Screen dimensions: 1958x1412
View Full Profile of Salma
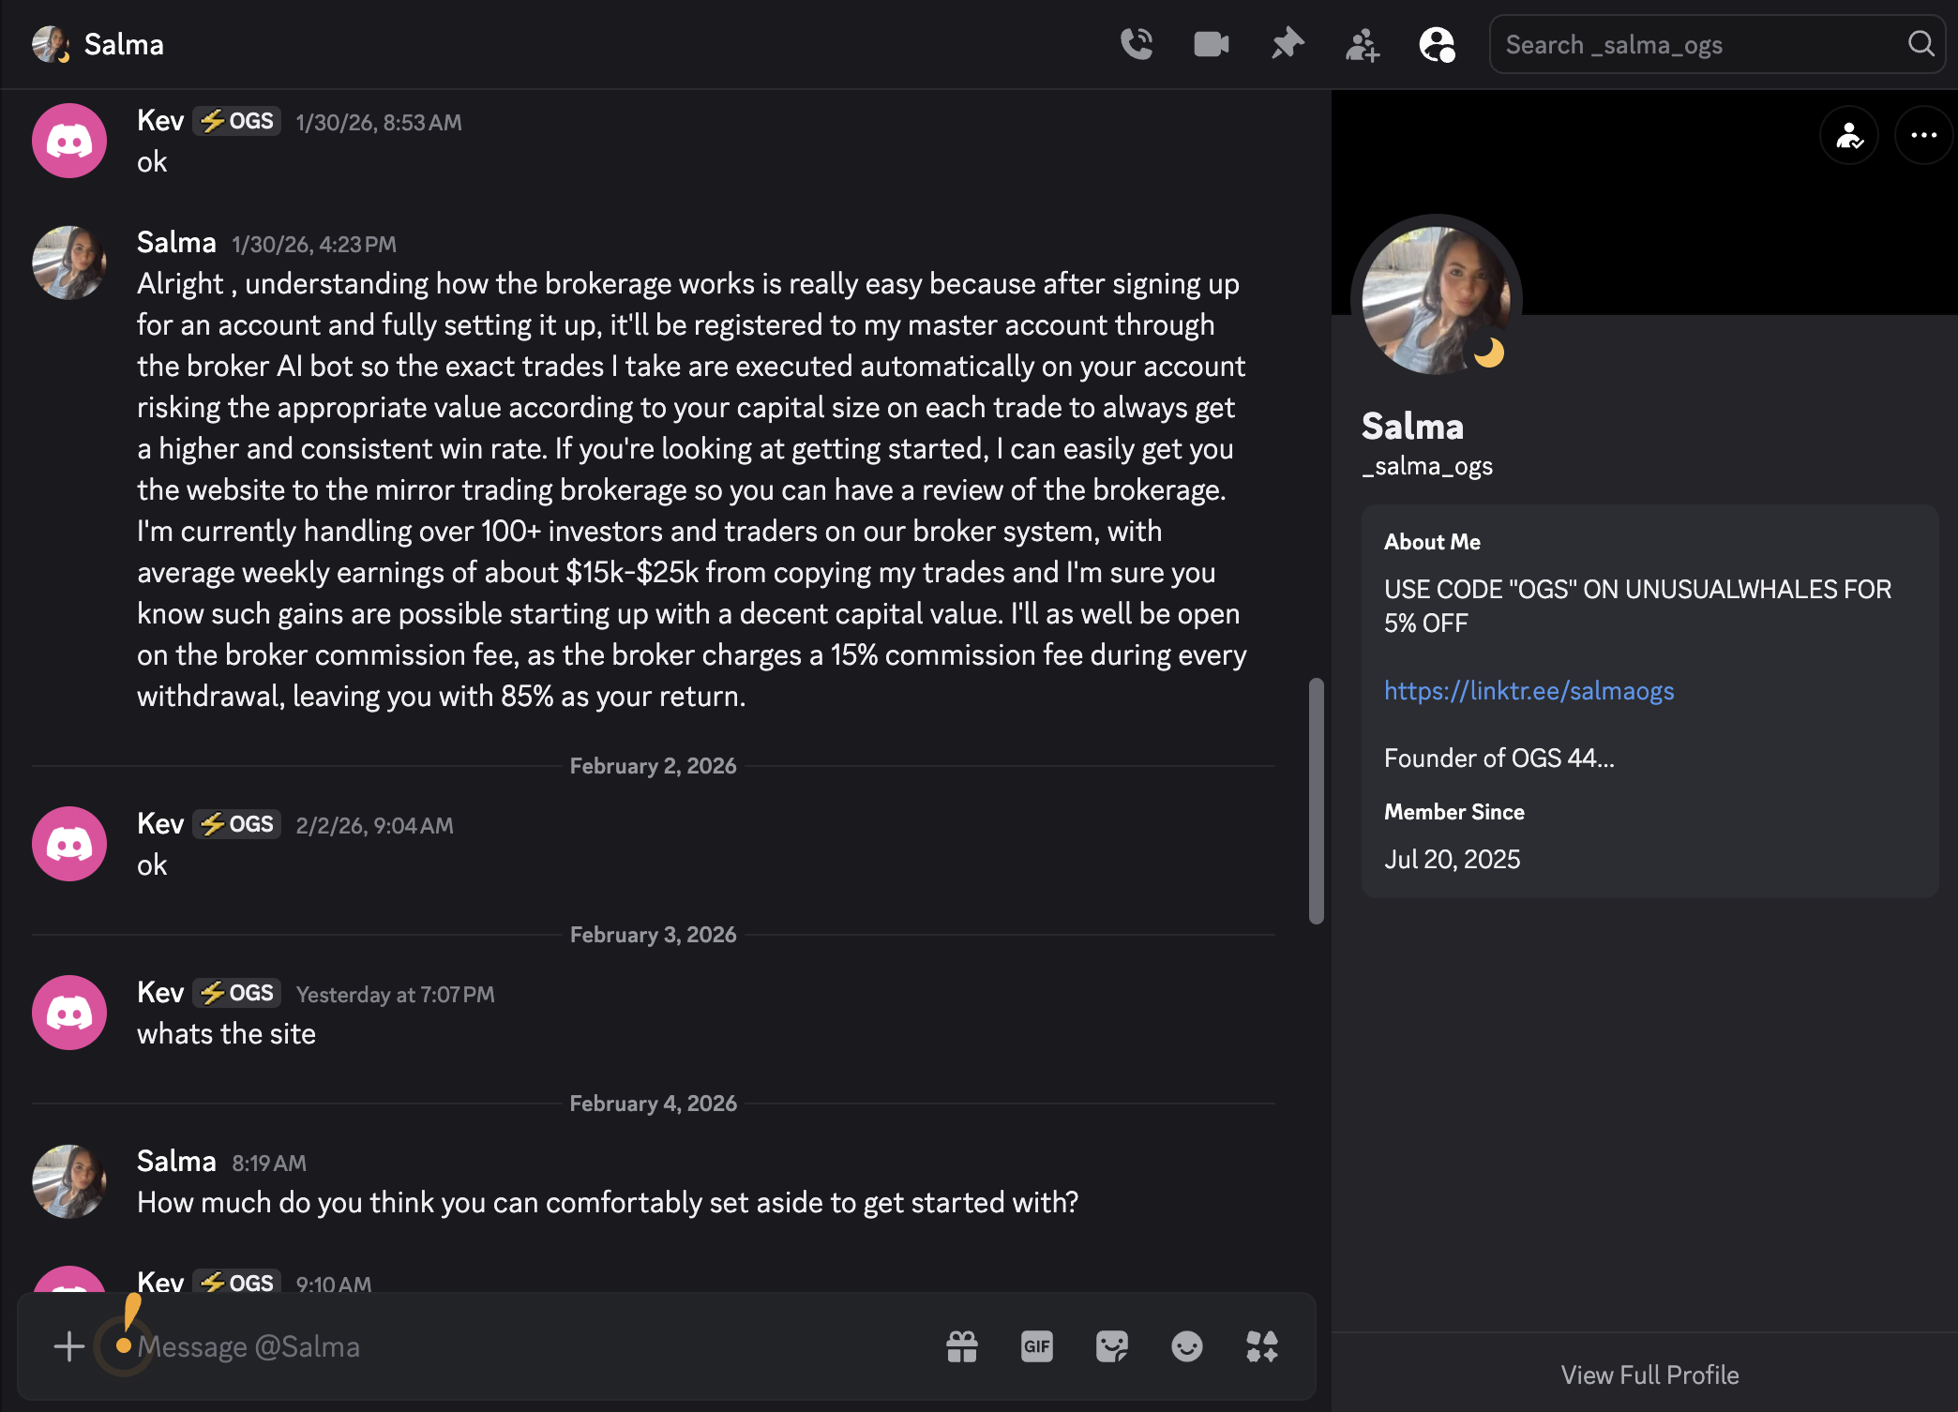tap(1649, 1374)
